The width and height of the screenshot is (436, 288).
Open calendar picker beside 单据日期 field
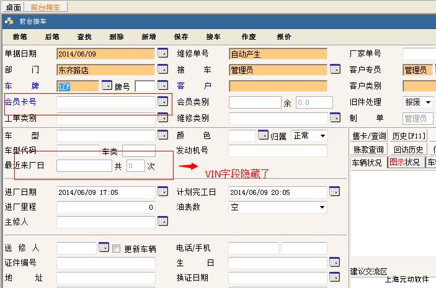coord(162,53)
